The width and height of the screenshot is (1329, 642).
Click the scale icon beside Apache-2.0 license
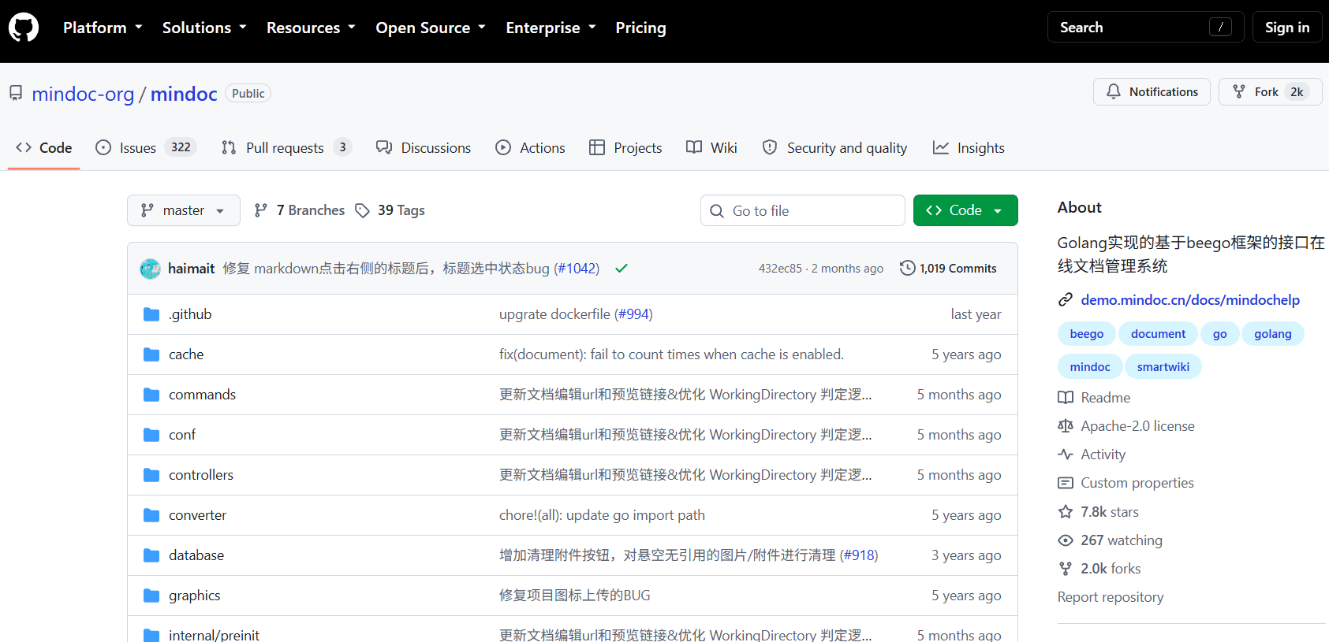(x=1066, y=426)
